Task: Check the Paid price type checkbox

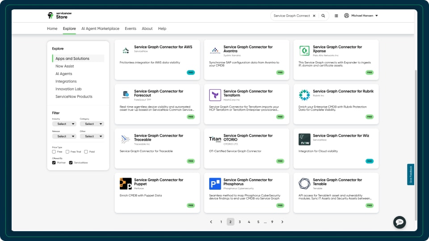Action: (x=86, y=152)
